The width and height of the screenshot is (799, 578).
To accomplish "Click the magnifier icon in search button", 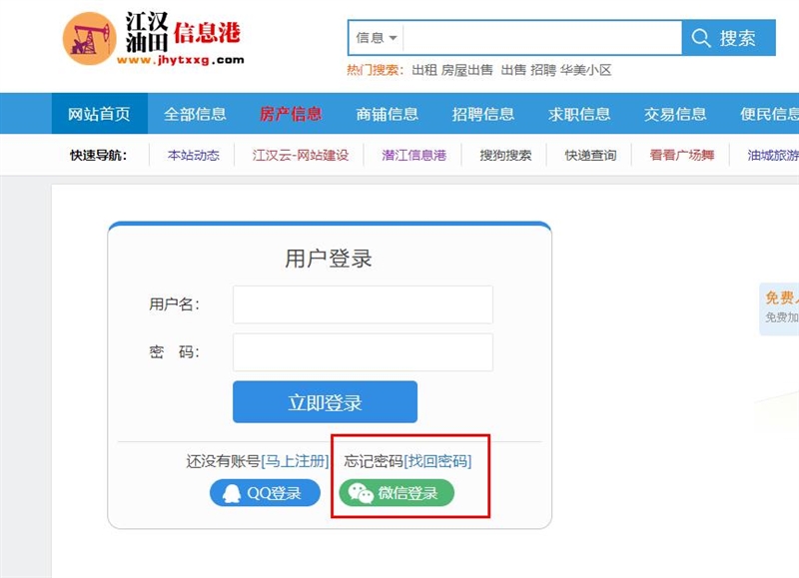I will pyautogui.click(x=701, y=38).
